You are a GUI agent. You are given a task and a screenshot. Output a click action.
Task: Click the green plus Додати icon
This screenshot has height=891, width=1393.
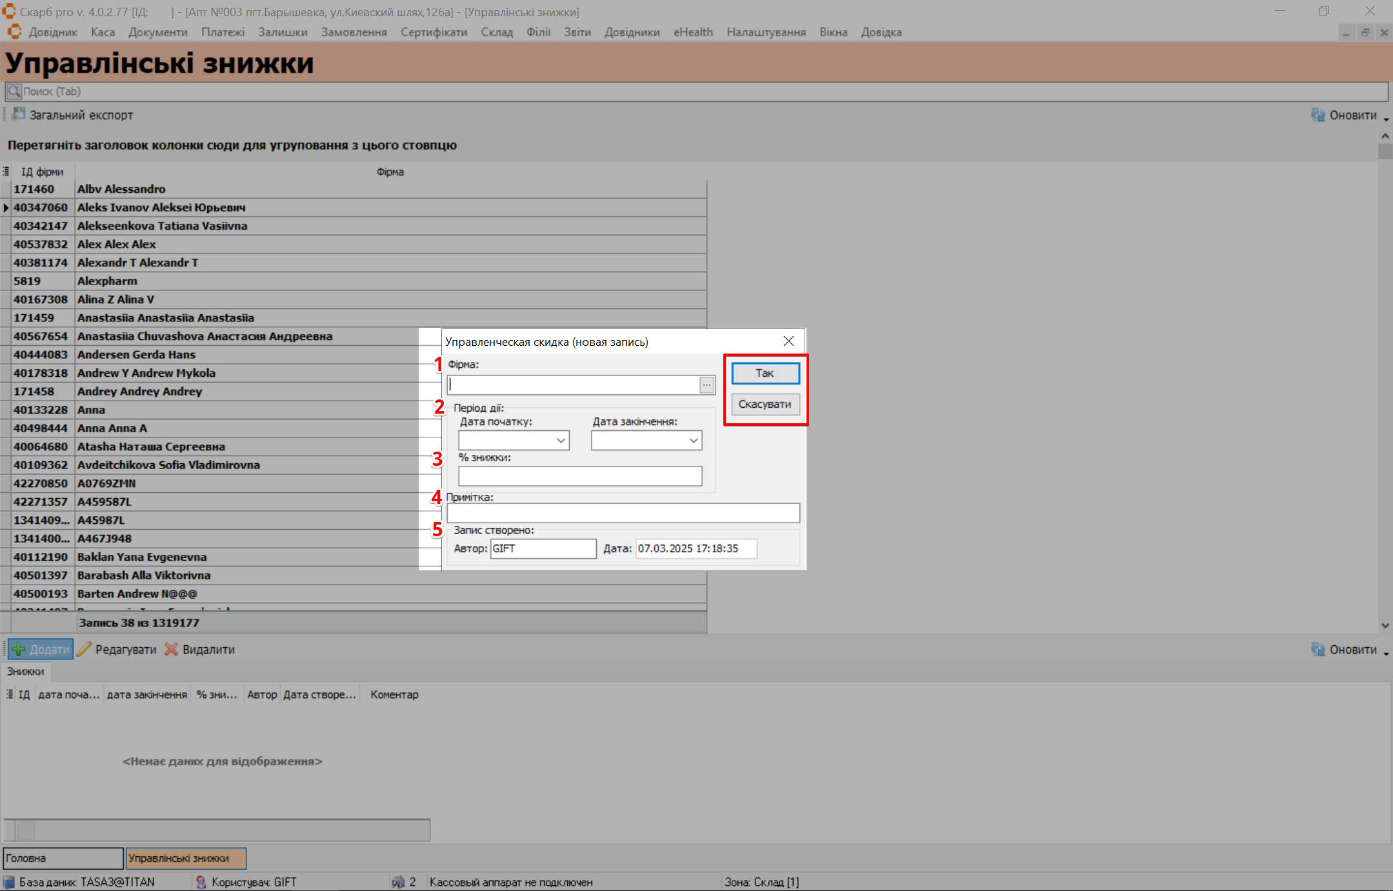click(x=19, y=649)
